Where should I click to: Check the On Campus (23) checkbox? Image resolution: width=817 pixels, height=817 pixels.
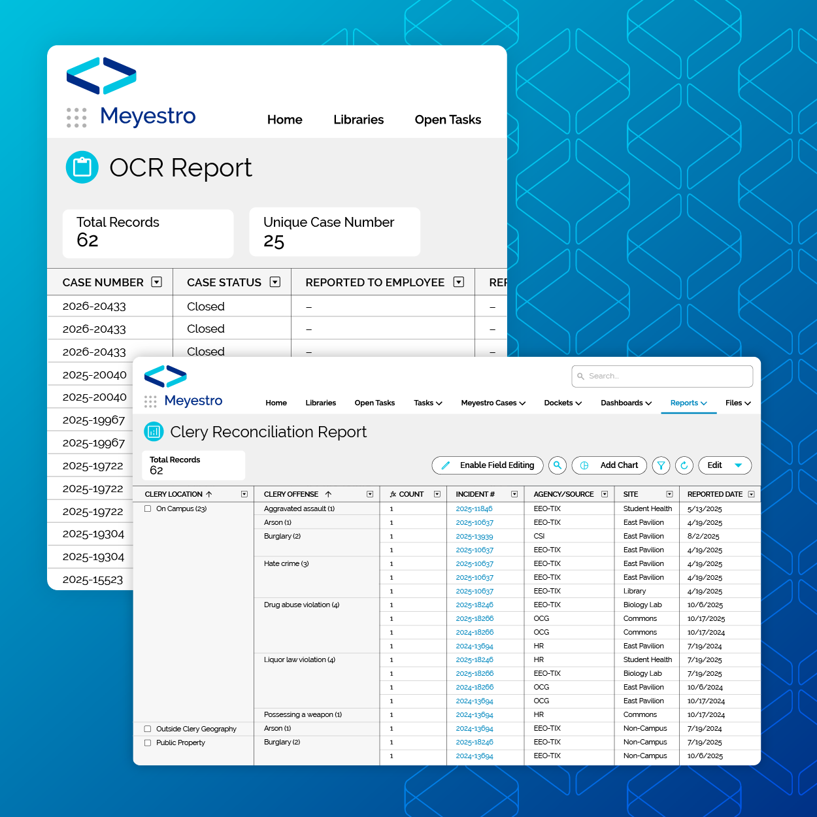(148, 509)
